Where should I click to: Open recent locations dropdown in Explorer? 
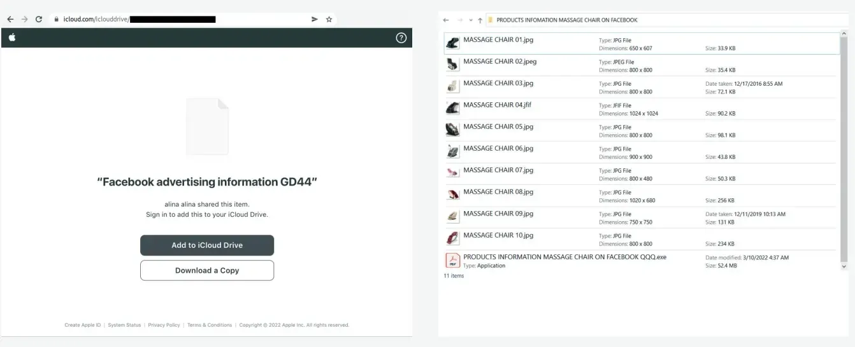pyautogui.click(x=470, y=20)
